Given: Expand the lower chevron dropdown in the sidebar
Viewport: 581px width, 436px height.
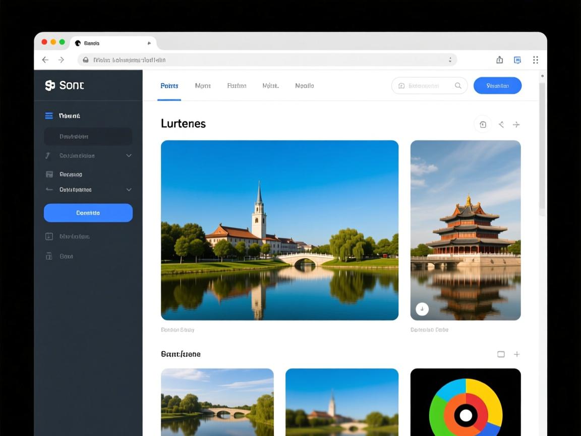Looking at the screenshot, I should click(129, 190).
